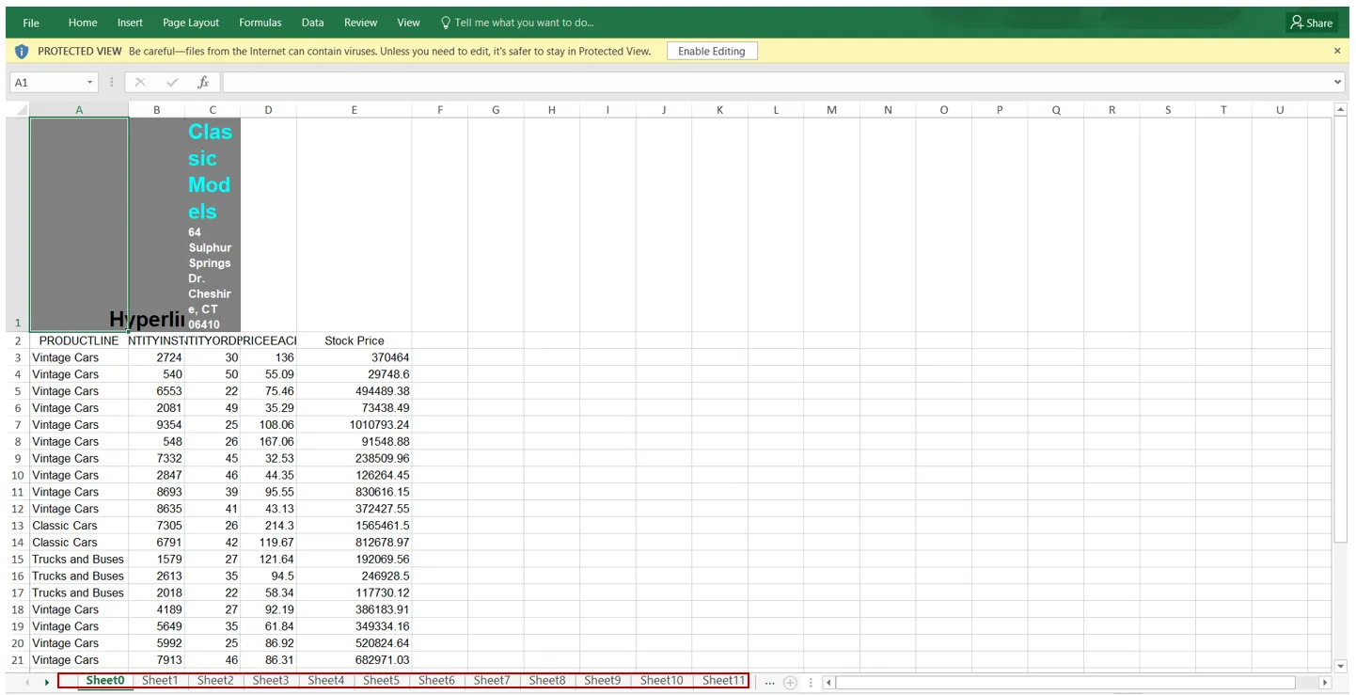
Task: Click the PRODUCTLINE header cell
Action: pos(79,340)
